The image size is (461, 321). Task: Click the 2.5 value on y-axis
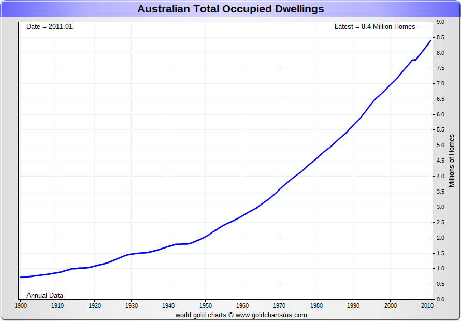coord(441,223)
